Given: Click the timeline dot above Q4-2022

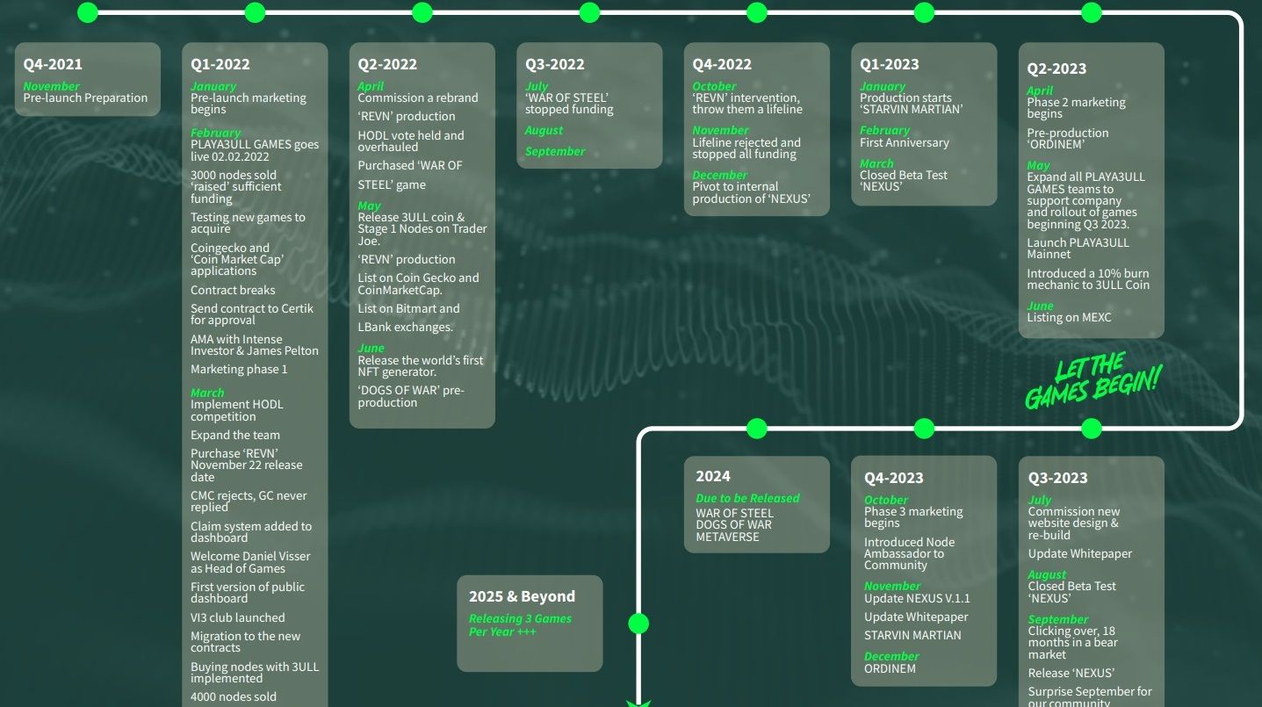Looking at the screenshot, I should 757,12.
